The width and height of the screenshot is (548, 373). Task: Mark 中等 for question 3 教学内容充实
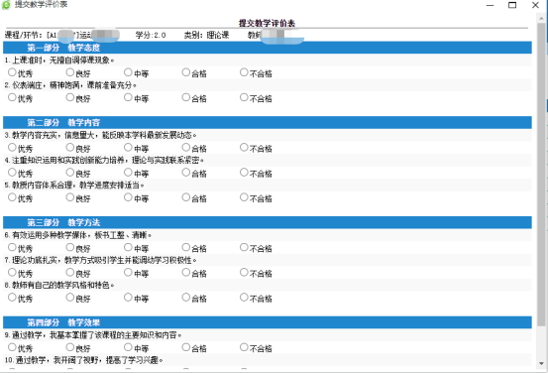(x=128, y=147)
